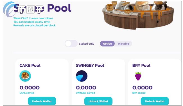The width and height of the screenshot is (183, 106).
Task: Click the BRY earned label
Action: [139, 93]
